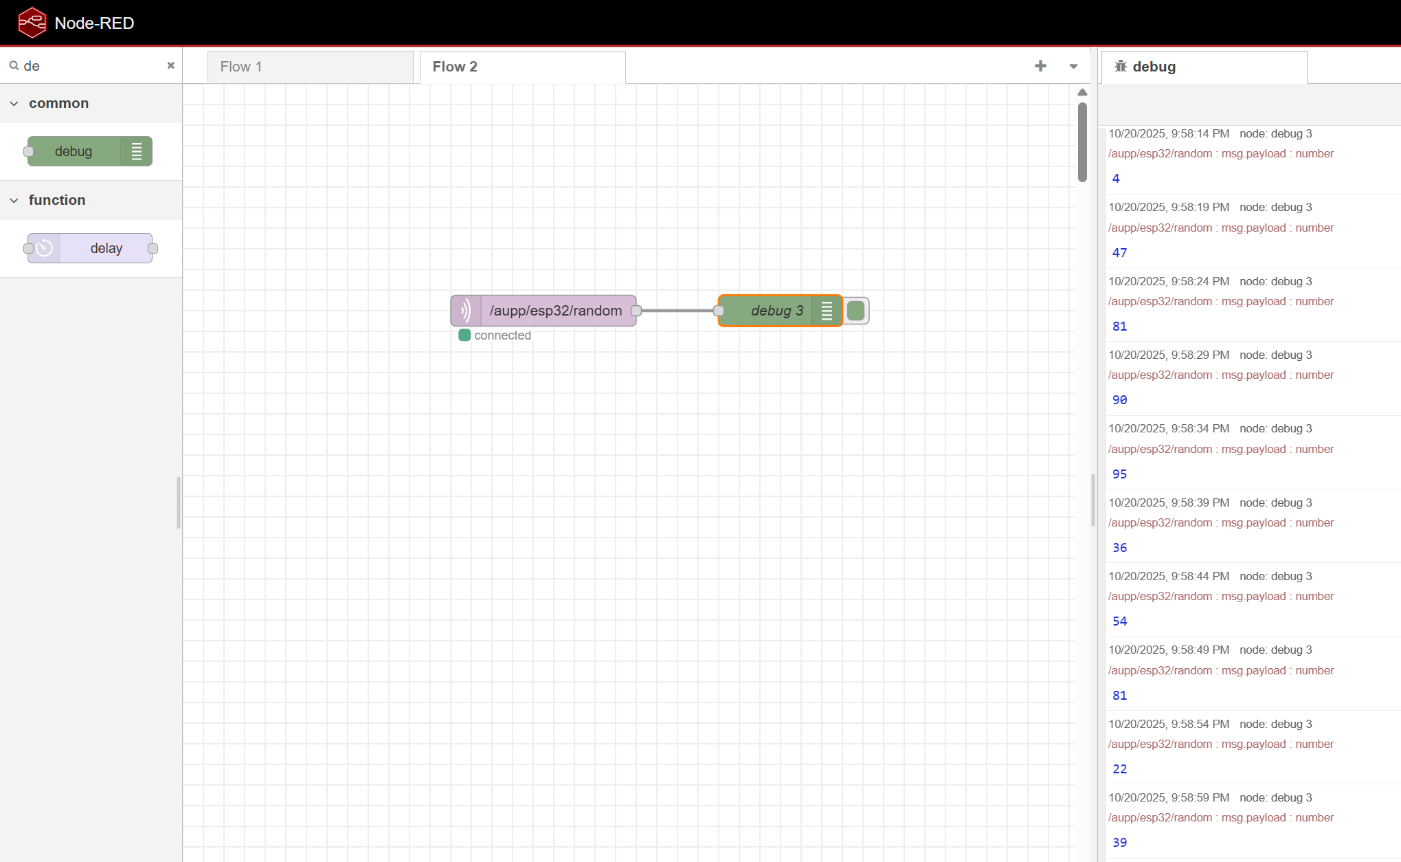This screenshot has width=1401, height=862.
Task: Click the MQTT node's wireless icon
Action: (x=467, y=311)
